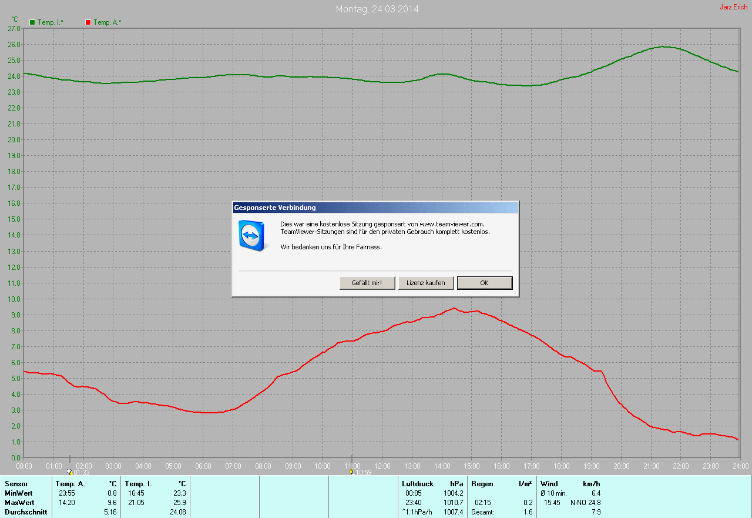Image resolution: width=752 pixels, height=518 pixels.
Task: Choose "Lizenz kaufen" in the dialog
Action: [426, 283]
